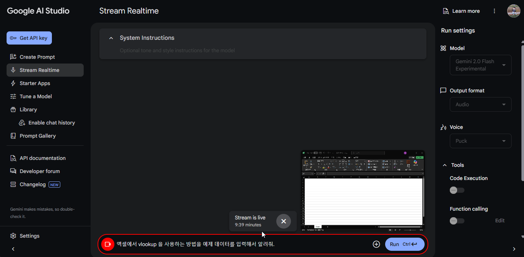Select Stream Realtime sidebar item
Screen dimensions: 524x257
(45, 70)
